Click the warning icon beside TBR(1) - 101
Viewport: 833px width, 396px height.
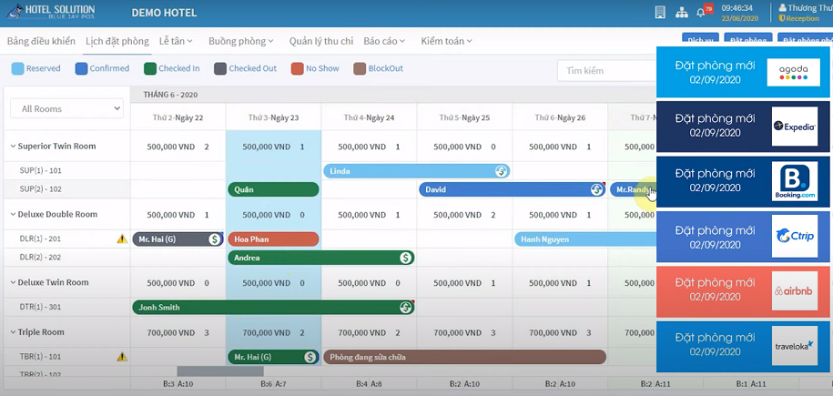pos(122,357)
